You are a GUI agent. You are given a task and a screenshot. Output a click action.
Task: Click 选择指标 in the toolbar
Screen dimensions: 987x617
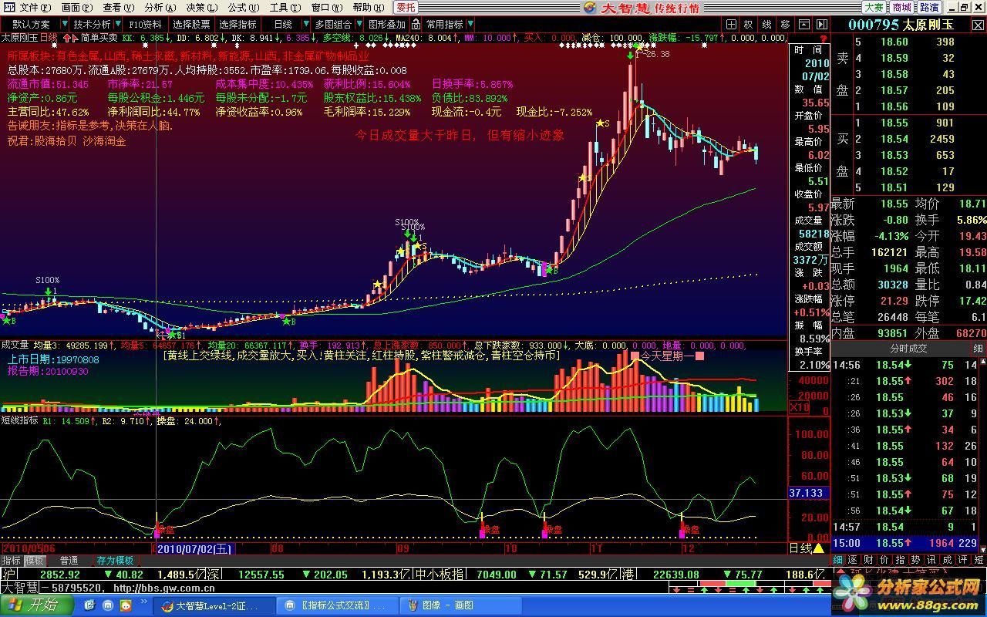click(237, 25)
